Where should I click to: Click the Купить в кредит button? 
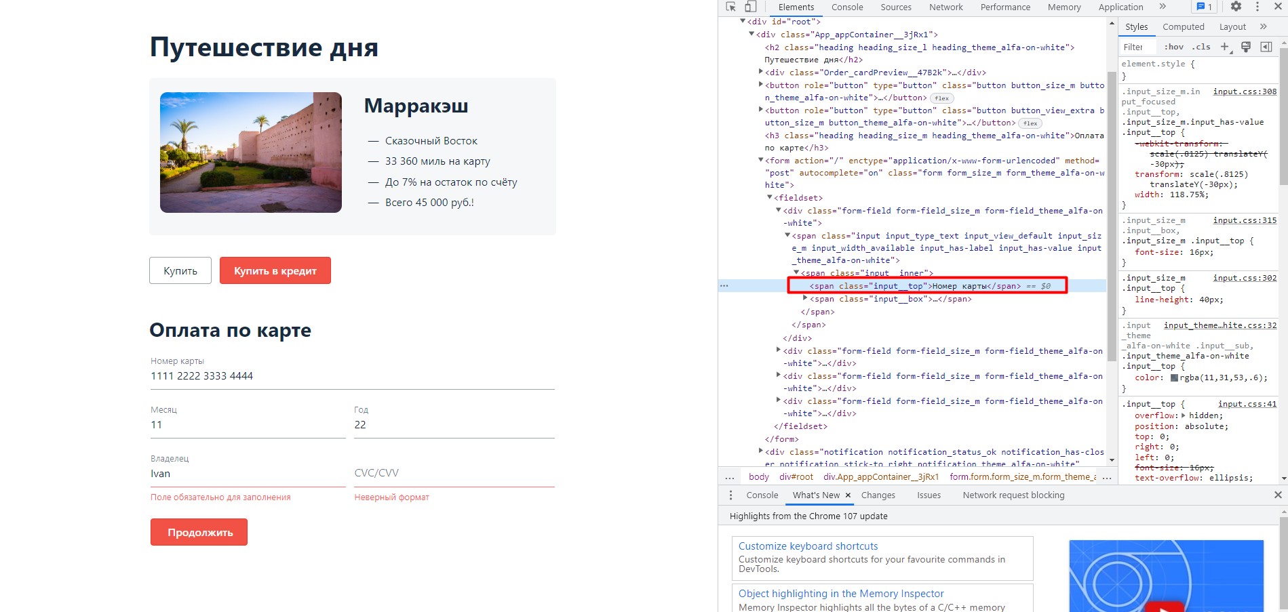pos(274,270)
